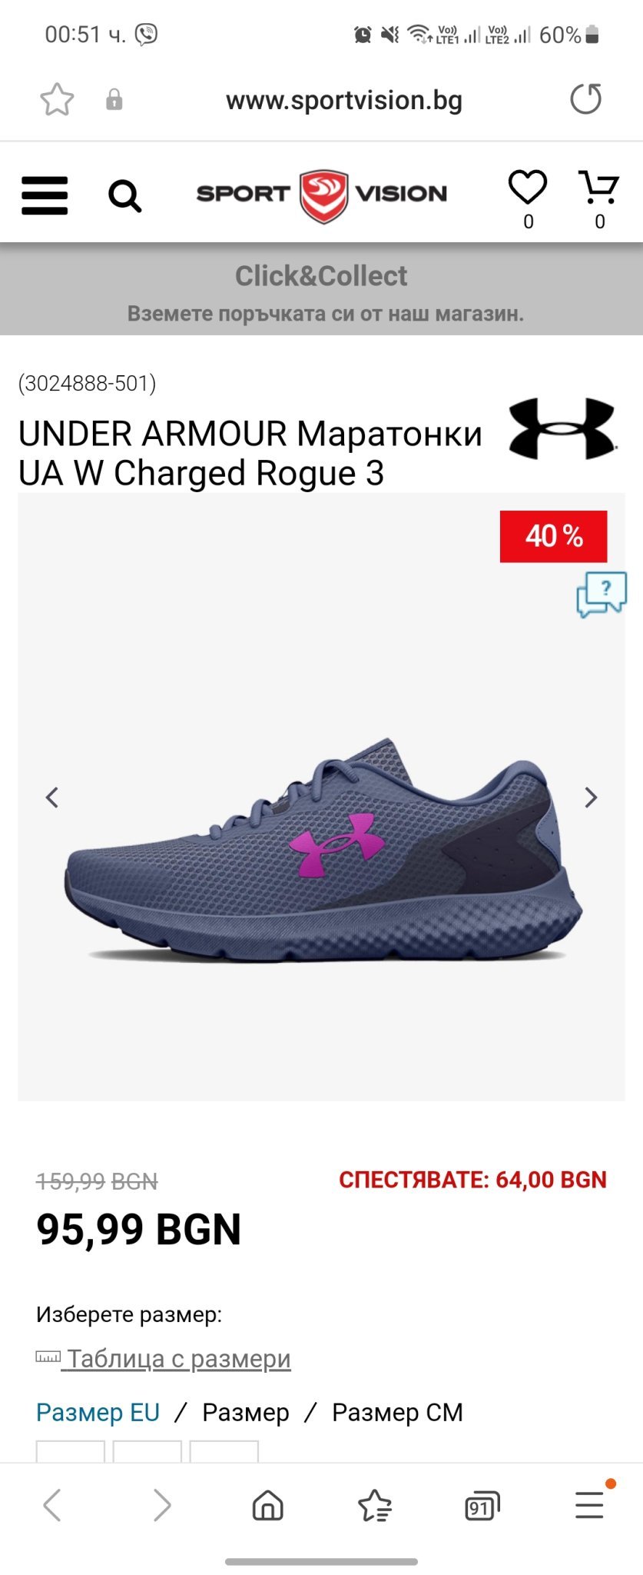Viewport: 643px width, 1575px height.
Task: Open the help chat bubble icon
Action: pyautogui.click(x=602, y=594)
